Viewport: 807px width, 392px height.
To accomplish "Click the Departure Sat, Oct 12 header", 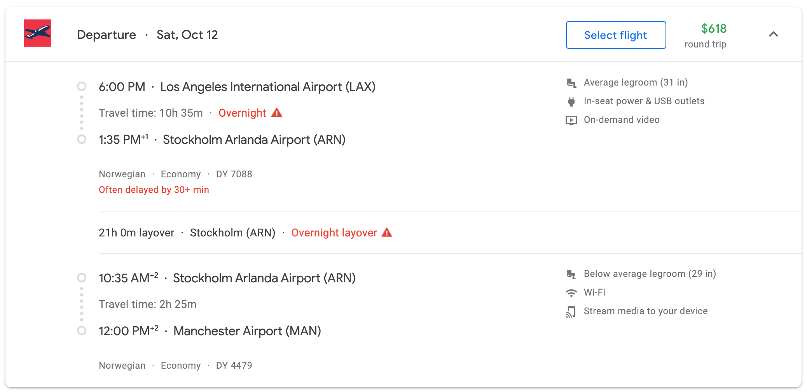I will [x=147, y=35].
